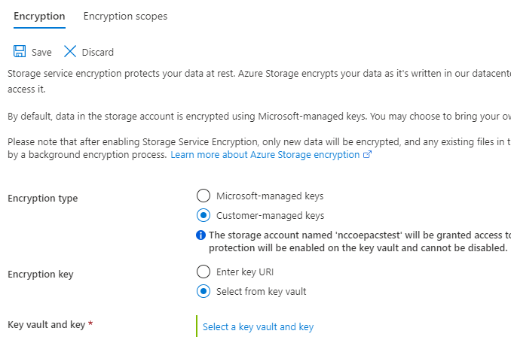This screenshot has height=346, width=511.
Task: Click Select a key vault and key link
Action: [258, 326]
